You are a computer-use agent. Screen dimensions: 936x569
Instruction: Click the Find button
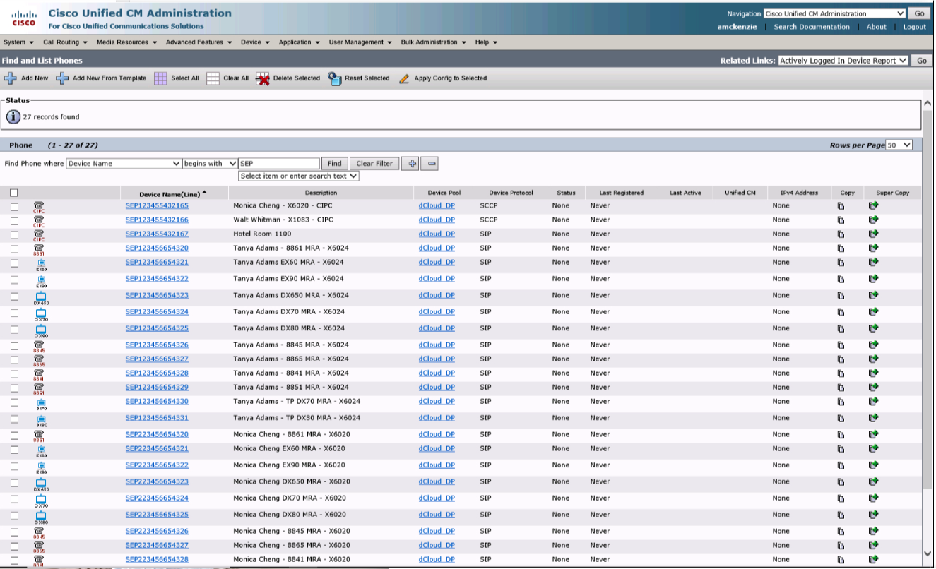[x=335, y=164]
